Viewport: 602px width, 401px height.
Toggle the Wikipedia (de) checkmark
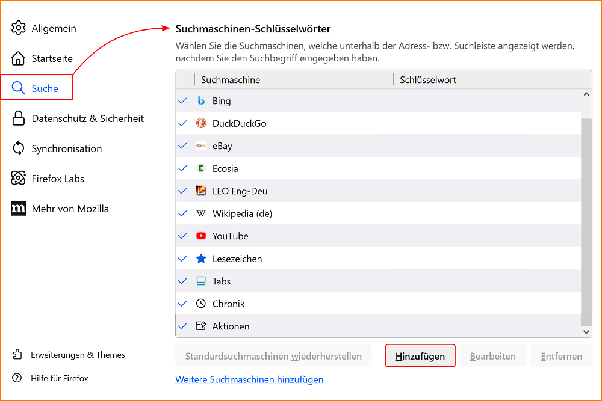click(x=182, y=213)
